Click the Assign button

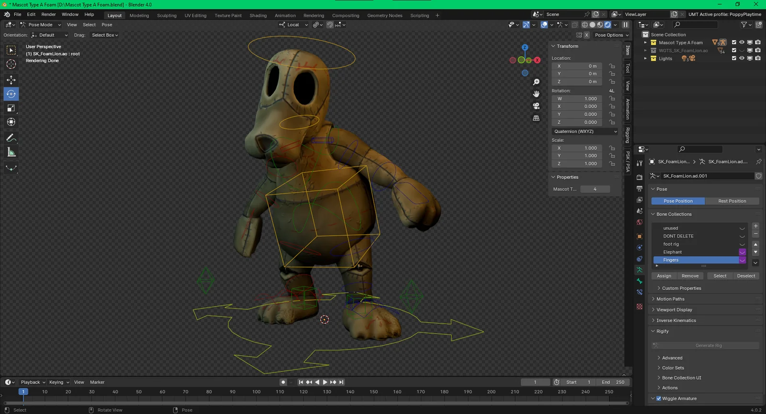[x=664, y=276]
